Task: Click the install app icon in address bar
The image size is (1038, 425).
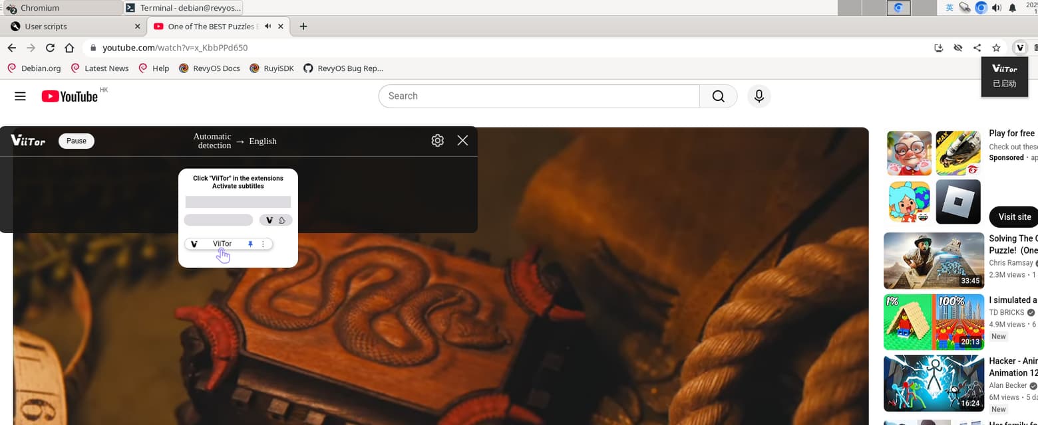Action: [939, 48]
